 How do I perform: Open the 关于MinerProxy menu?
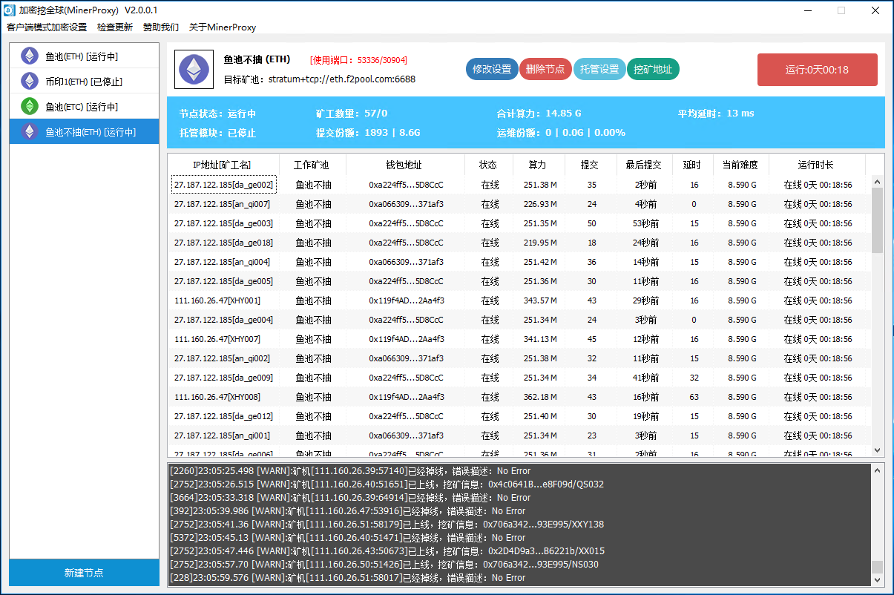pos(223,27)
